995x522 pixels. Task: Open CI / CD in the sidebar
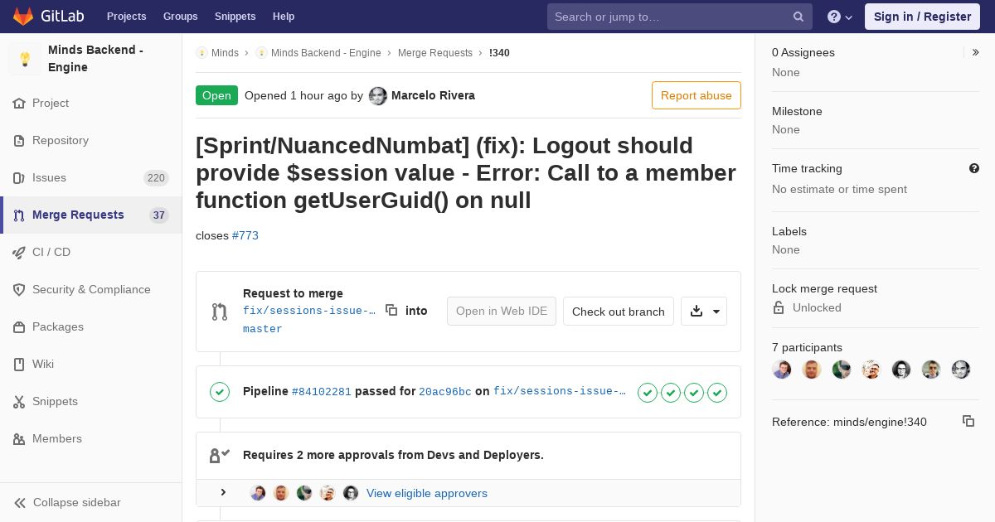pyautogui.click(x=91, y=252)
